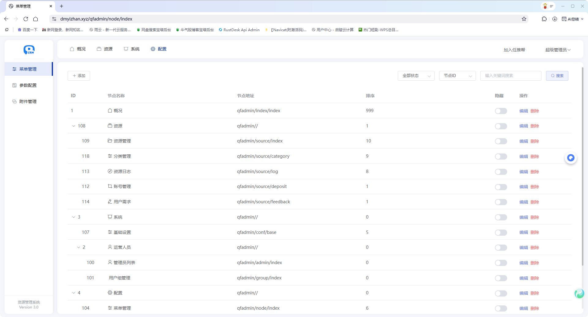Switch to the 资源 top nav tab
588x317 pixels.
pyautogui.click(x=105, y=49)
